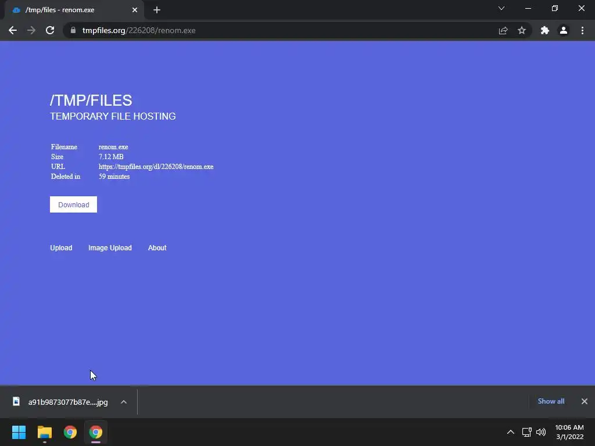Click the renom.exe filename value
Image resolution: width=595 pixels, height=446 pixels.
click(x=113, y=147)
